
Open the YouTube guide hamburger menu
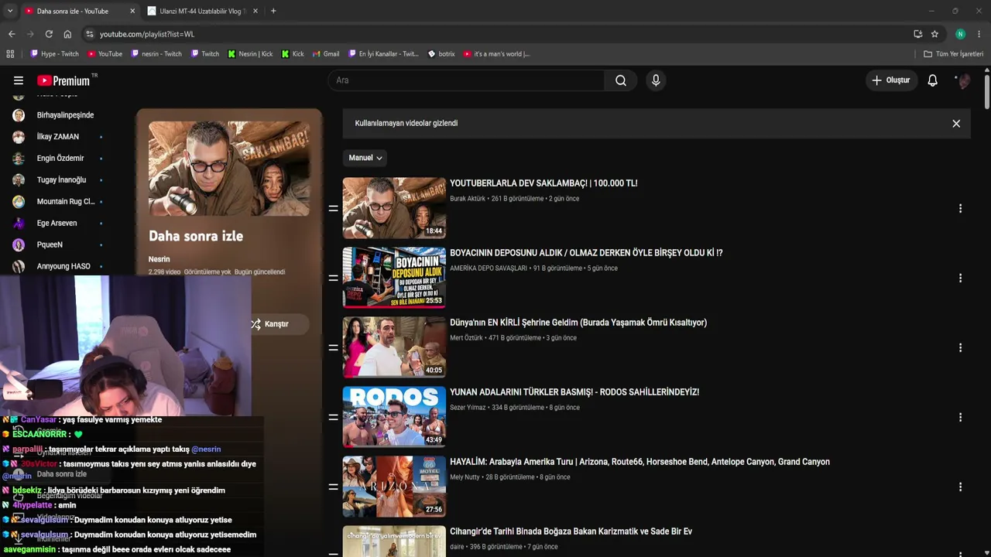tap(19, 80)
